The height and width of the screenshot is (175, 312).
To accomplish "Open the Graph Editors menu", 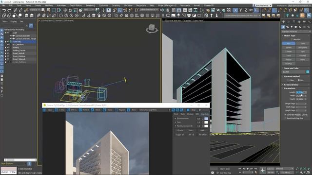I will coord(76,5).
